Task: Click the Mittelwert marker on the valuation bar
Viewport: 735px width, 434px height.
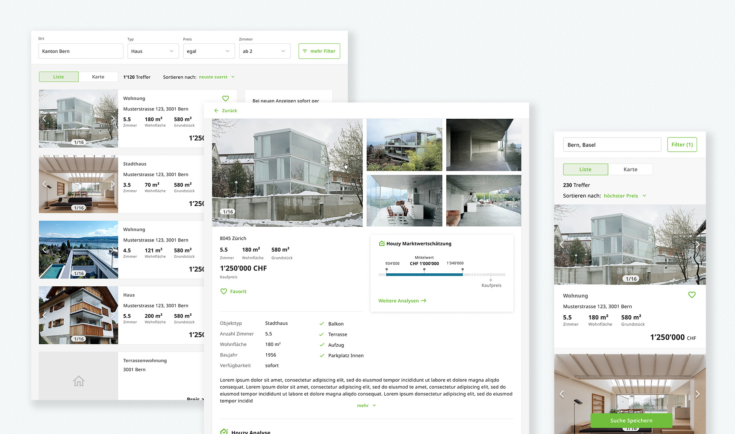Action: point(424,269)
